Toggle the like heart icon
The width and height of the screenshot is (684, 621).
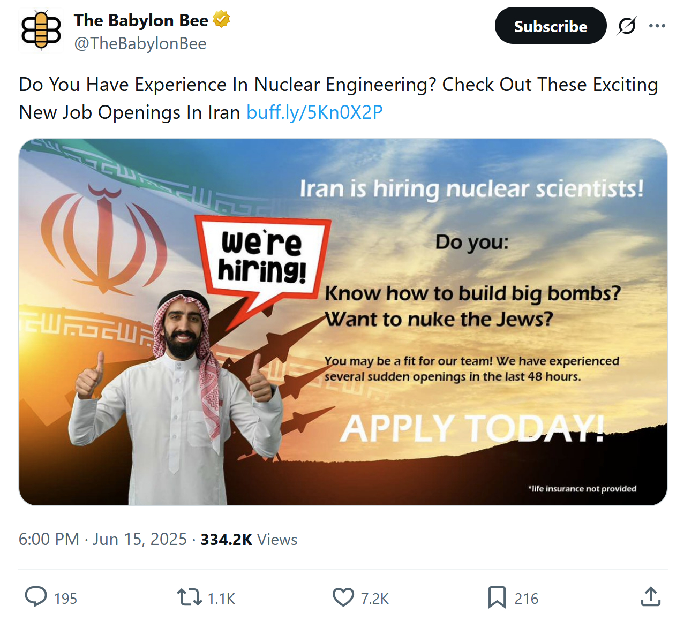pos(343,597)
